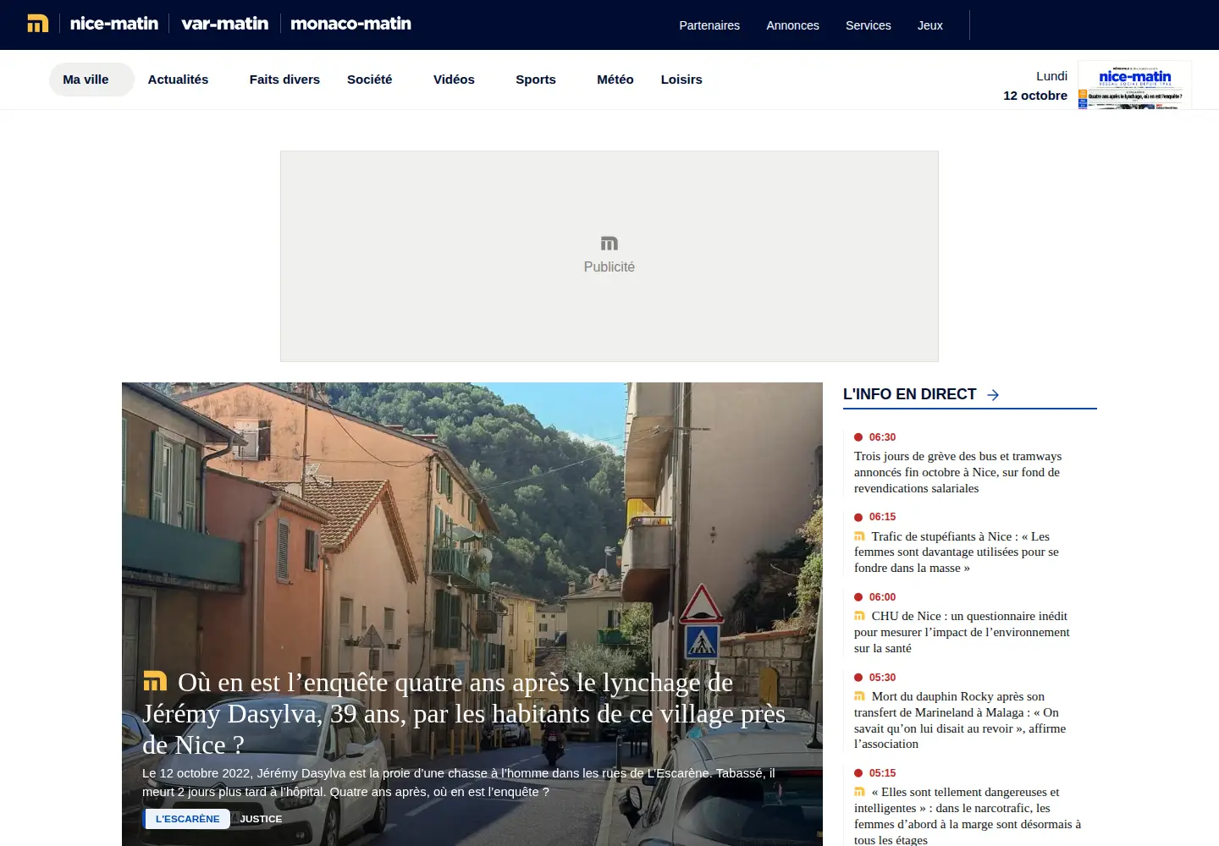Switch to monaco-matin edition
The image size is (1219, 846).
click(x=350, y=24)
